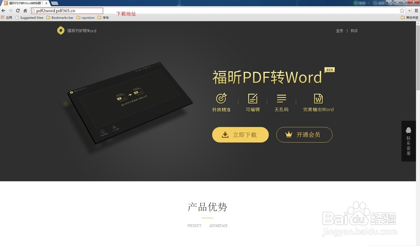420x246 pixels.
Task: Click the 联系客服 bell icon
Action: (409, 130)
